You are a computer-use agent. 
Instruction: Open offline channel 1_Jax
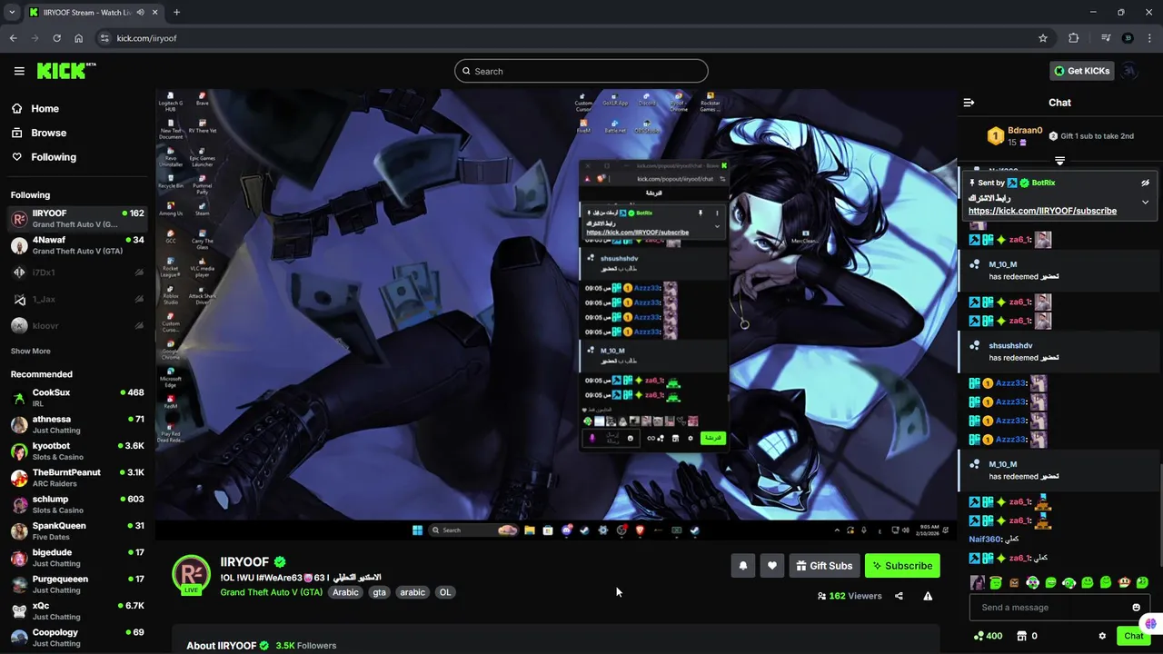point(77,299)
